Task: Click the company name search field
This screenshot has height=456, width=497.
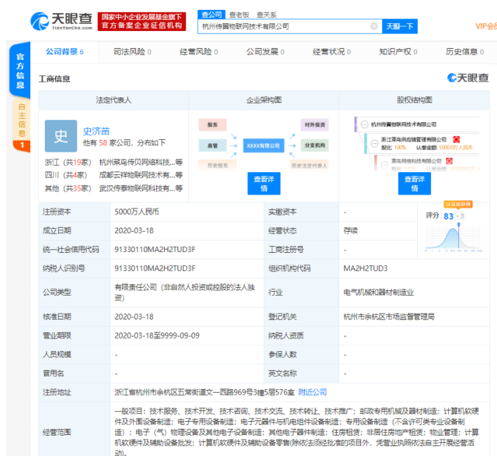Action: [284, 26]
